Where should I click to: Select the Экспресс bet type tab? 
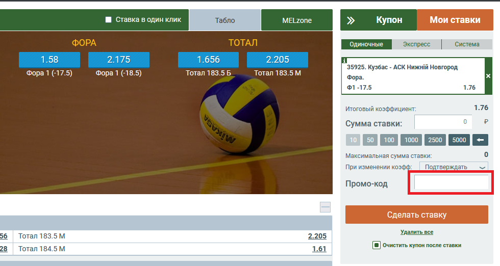(x=416, y=44)
